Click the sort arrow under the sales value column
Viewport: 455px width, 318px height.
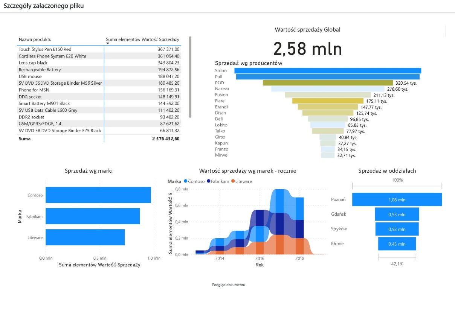108,44
